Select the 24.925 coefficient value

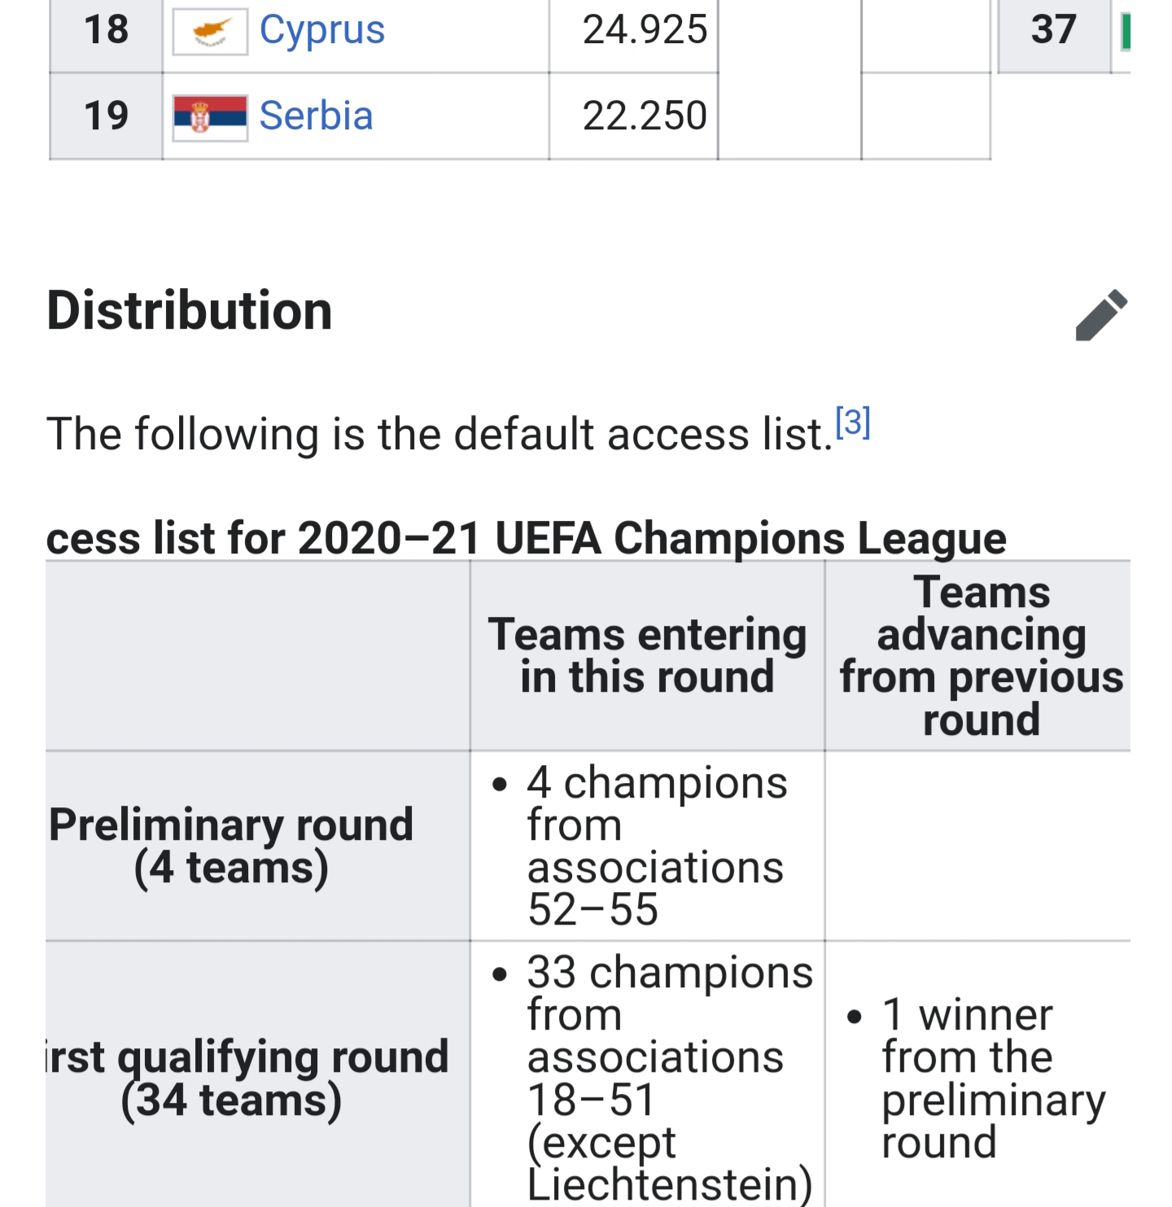[x=645, y=31]
